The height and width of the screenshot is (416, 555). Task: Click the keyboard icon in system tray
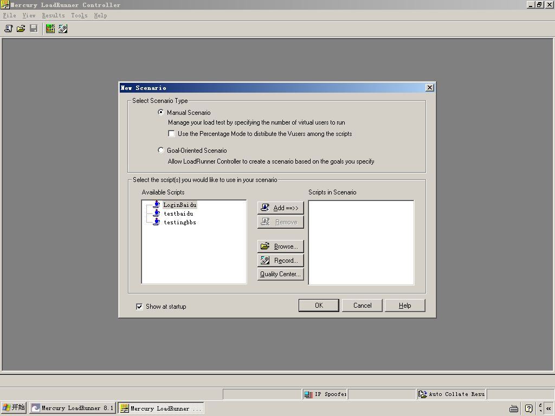point(514,408)
